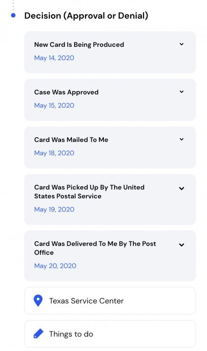Open the Things to do button
Image resolution: width=207 pixels, height=351 pixels.
click(110, 334)
